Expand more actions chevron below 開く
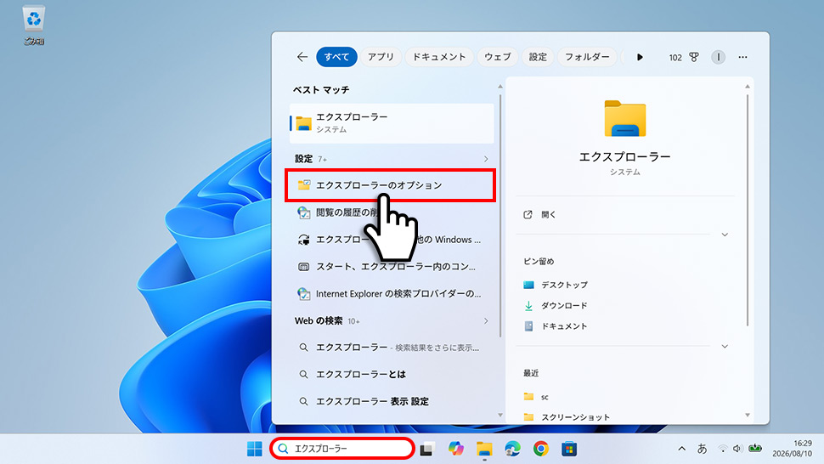This screenshot has height=464, width=824. (725, 235)
